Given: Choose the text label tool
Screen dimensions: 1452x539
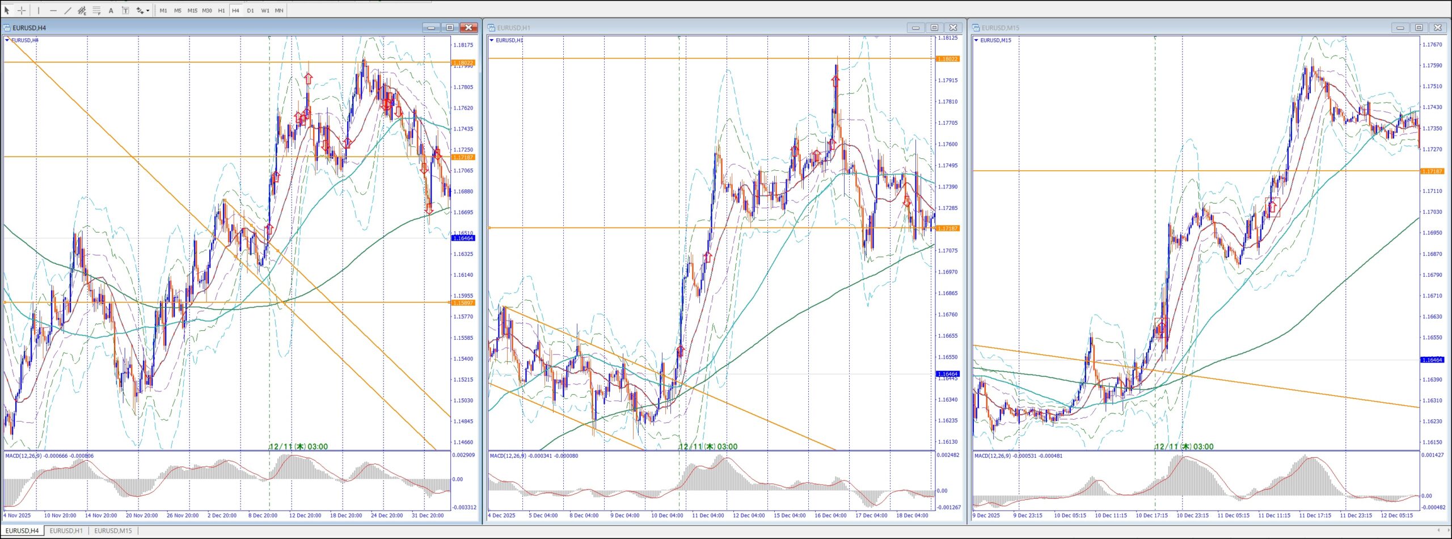Looking at the screenshot, I should click(x=125, y=10).
